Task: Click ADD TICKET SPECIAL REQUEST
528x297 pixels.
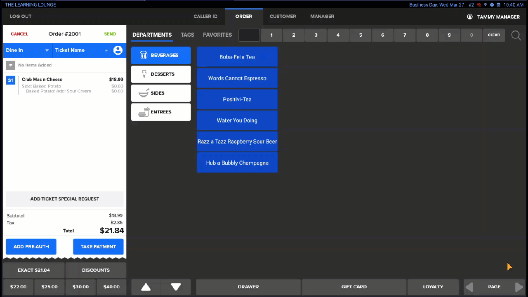Action: [64, 199]
